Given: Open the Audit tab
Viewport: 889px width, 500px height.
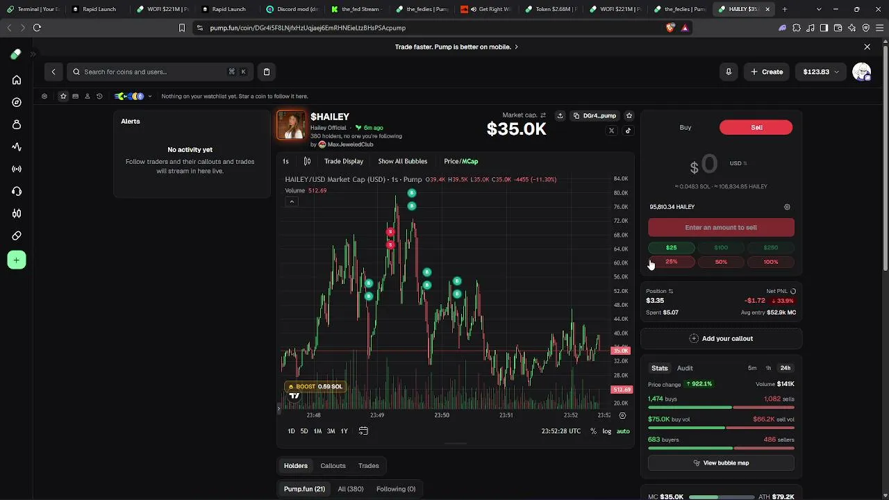Looking at the screenshot, I should point(685,368).
